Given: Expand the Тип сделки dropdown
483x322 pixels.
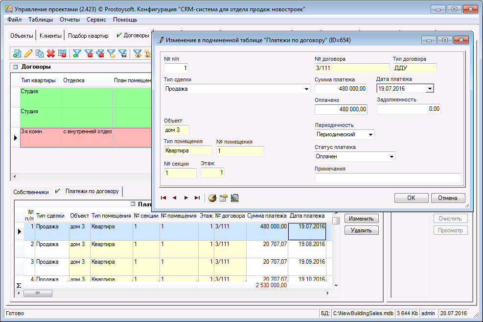Looking at the screenshot, I should pos(307,89).
